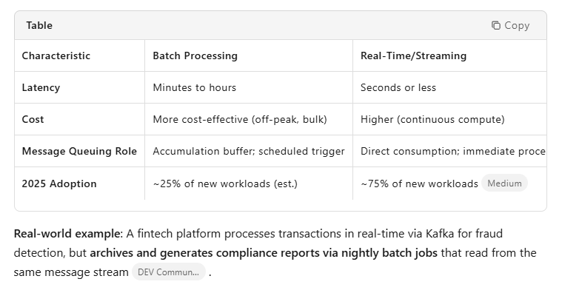Open the Medium source citation badge
Image resolution: width=562 pixels, height=293 pixels.
[504, 183]
